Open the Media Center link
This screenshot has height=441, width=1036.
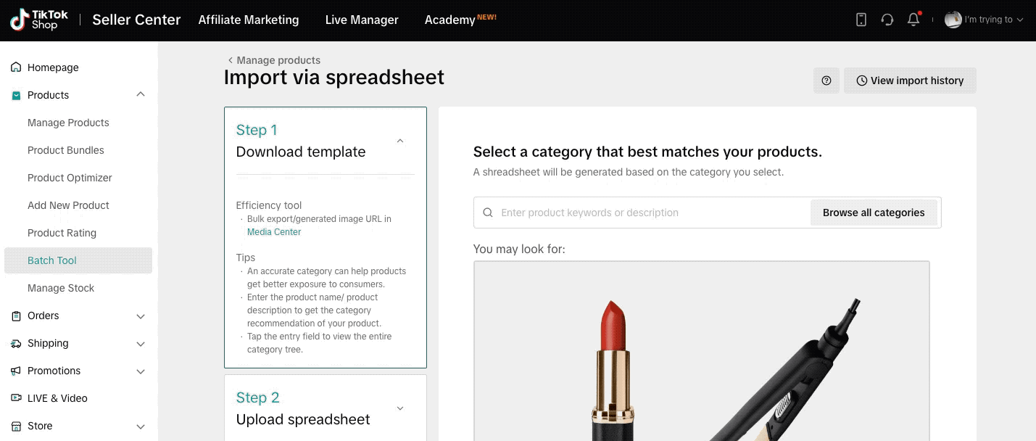pos(274,232)
